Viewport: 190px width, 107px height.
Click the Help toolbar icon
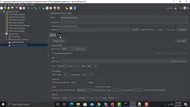(75, 8)
